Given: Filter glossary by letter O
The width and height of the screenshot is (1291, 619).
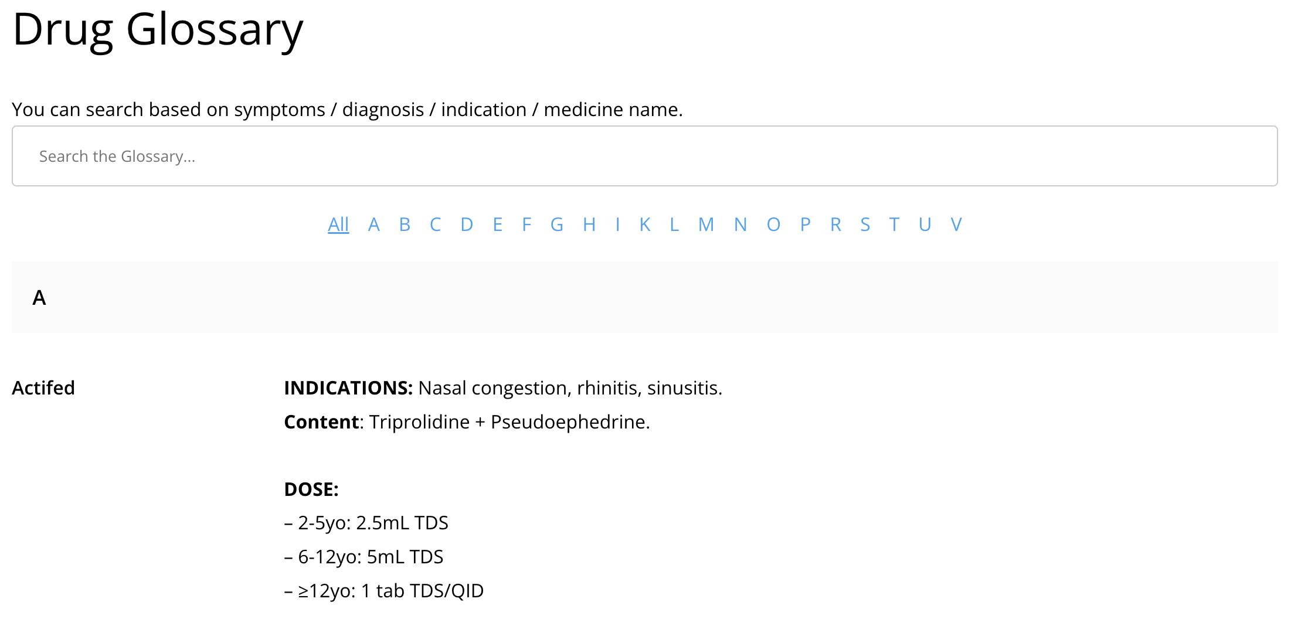Looking at the screenshot, I should click(773, 224).
